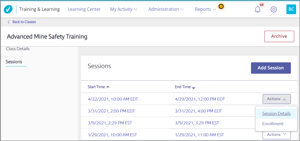Expand the Reports menu
300x141 pixels.
coord(205,9)
